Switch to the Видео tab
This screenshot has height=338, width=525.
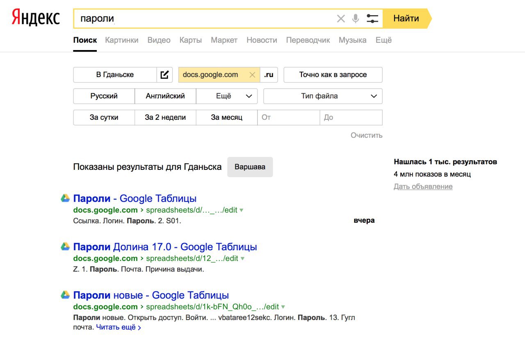tap(159, 40)
